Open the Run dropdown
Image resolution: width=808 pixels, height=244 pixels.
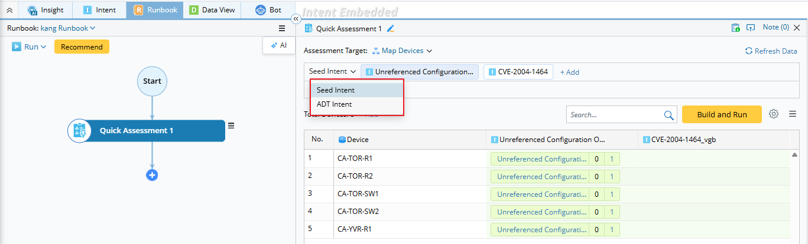tap(30, 47)
